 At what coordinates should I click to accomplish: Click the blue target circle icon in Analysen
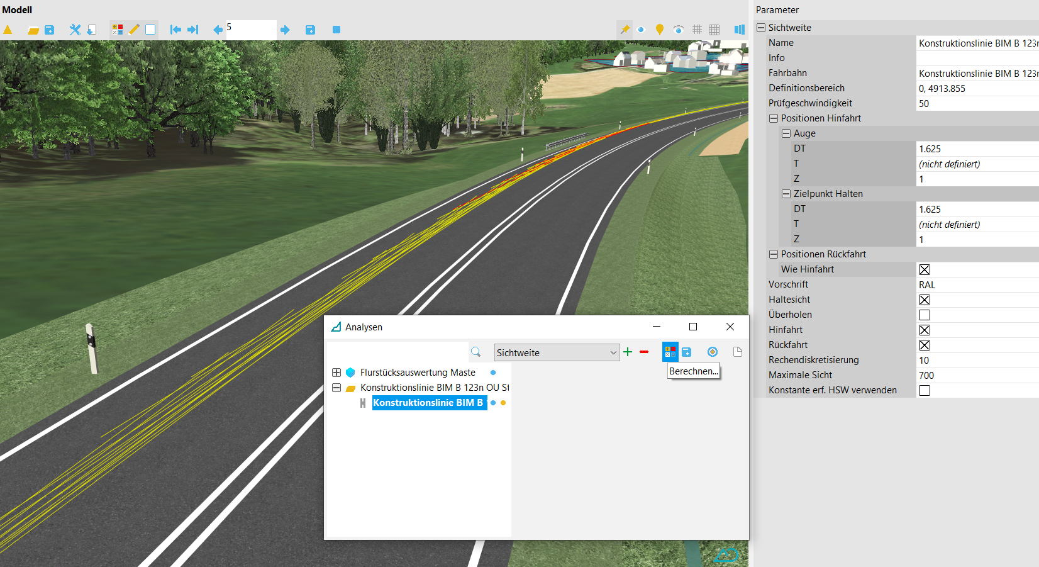click(713, 352)
